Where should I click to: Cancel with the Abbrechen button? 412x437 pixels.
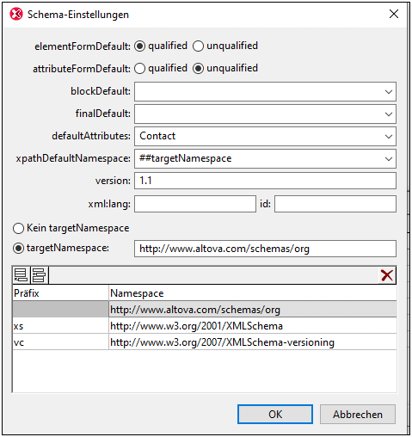click(x=358, y=415)
